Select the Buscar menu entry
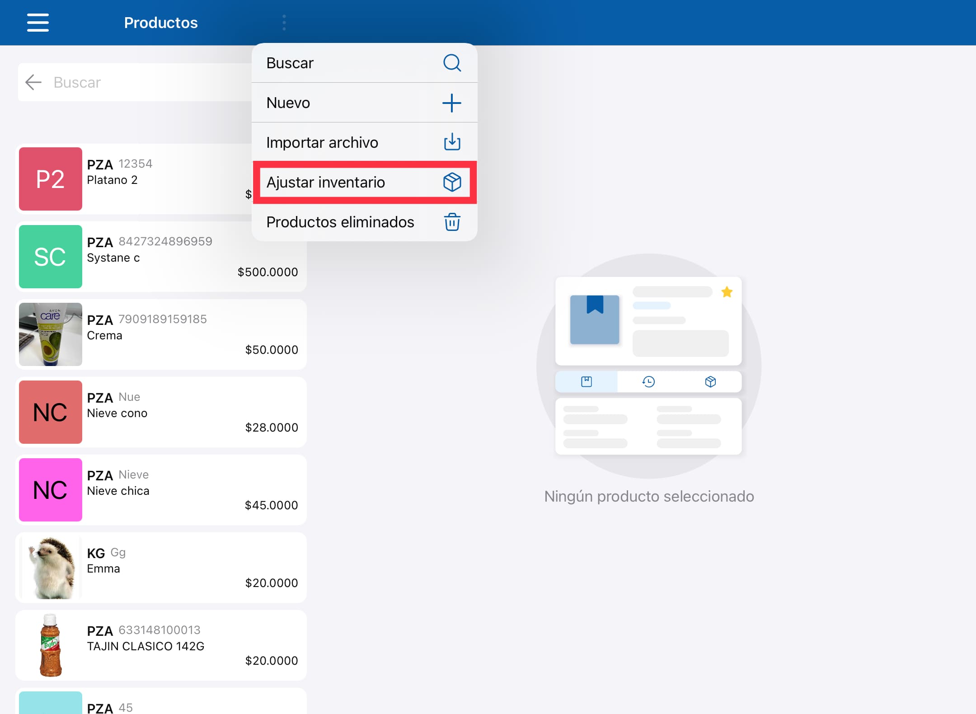 [x=364, y=63]
